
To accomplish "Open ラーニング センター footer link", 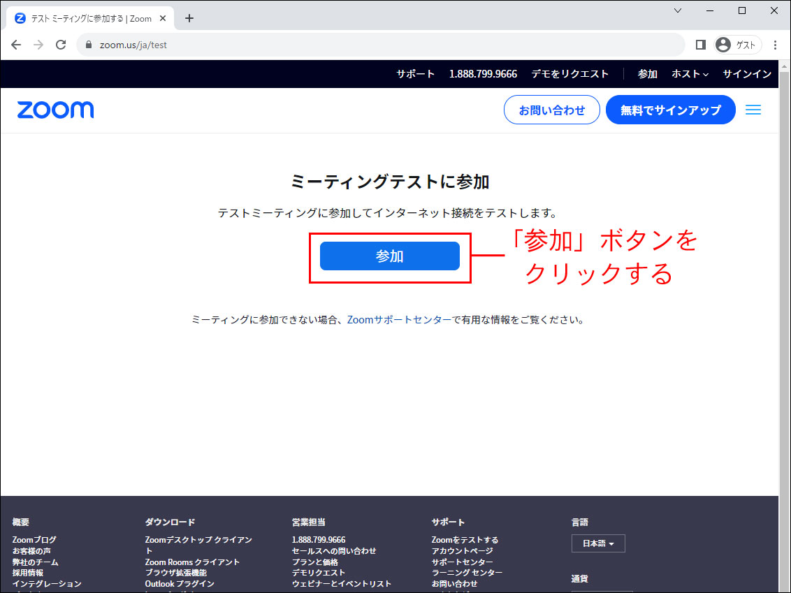I will pyautogui.click(x=467, y=573).
